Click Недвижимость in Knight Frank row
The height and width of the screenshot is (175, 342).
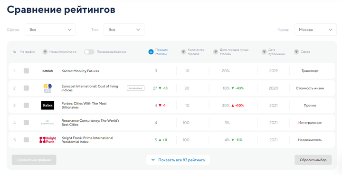(310, 140)
